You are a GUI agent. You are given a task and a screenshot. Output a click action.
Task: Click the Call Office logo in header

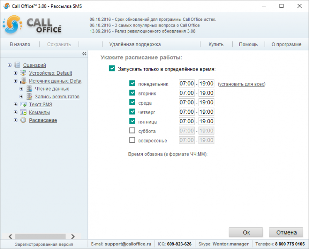pyautogui.click(x=32, y=25)
